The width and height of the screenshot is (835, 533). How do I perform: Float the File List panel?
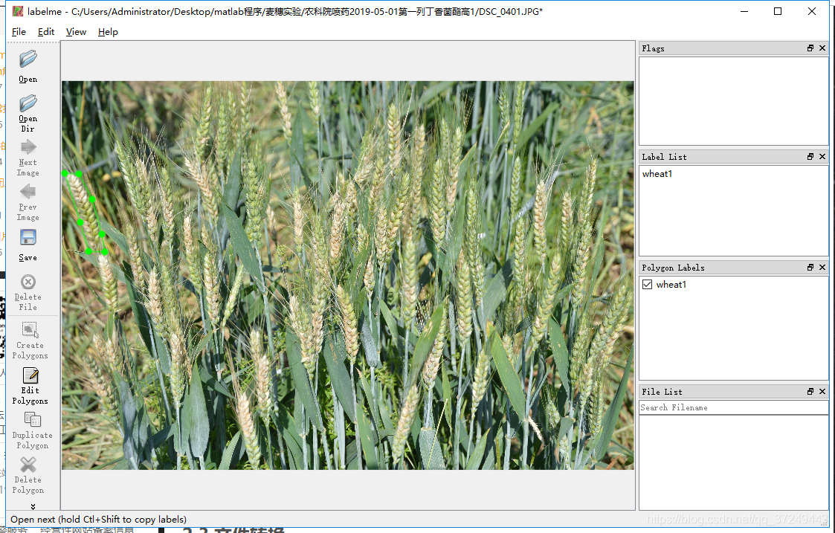(810, 391)
